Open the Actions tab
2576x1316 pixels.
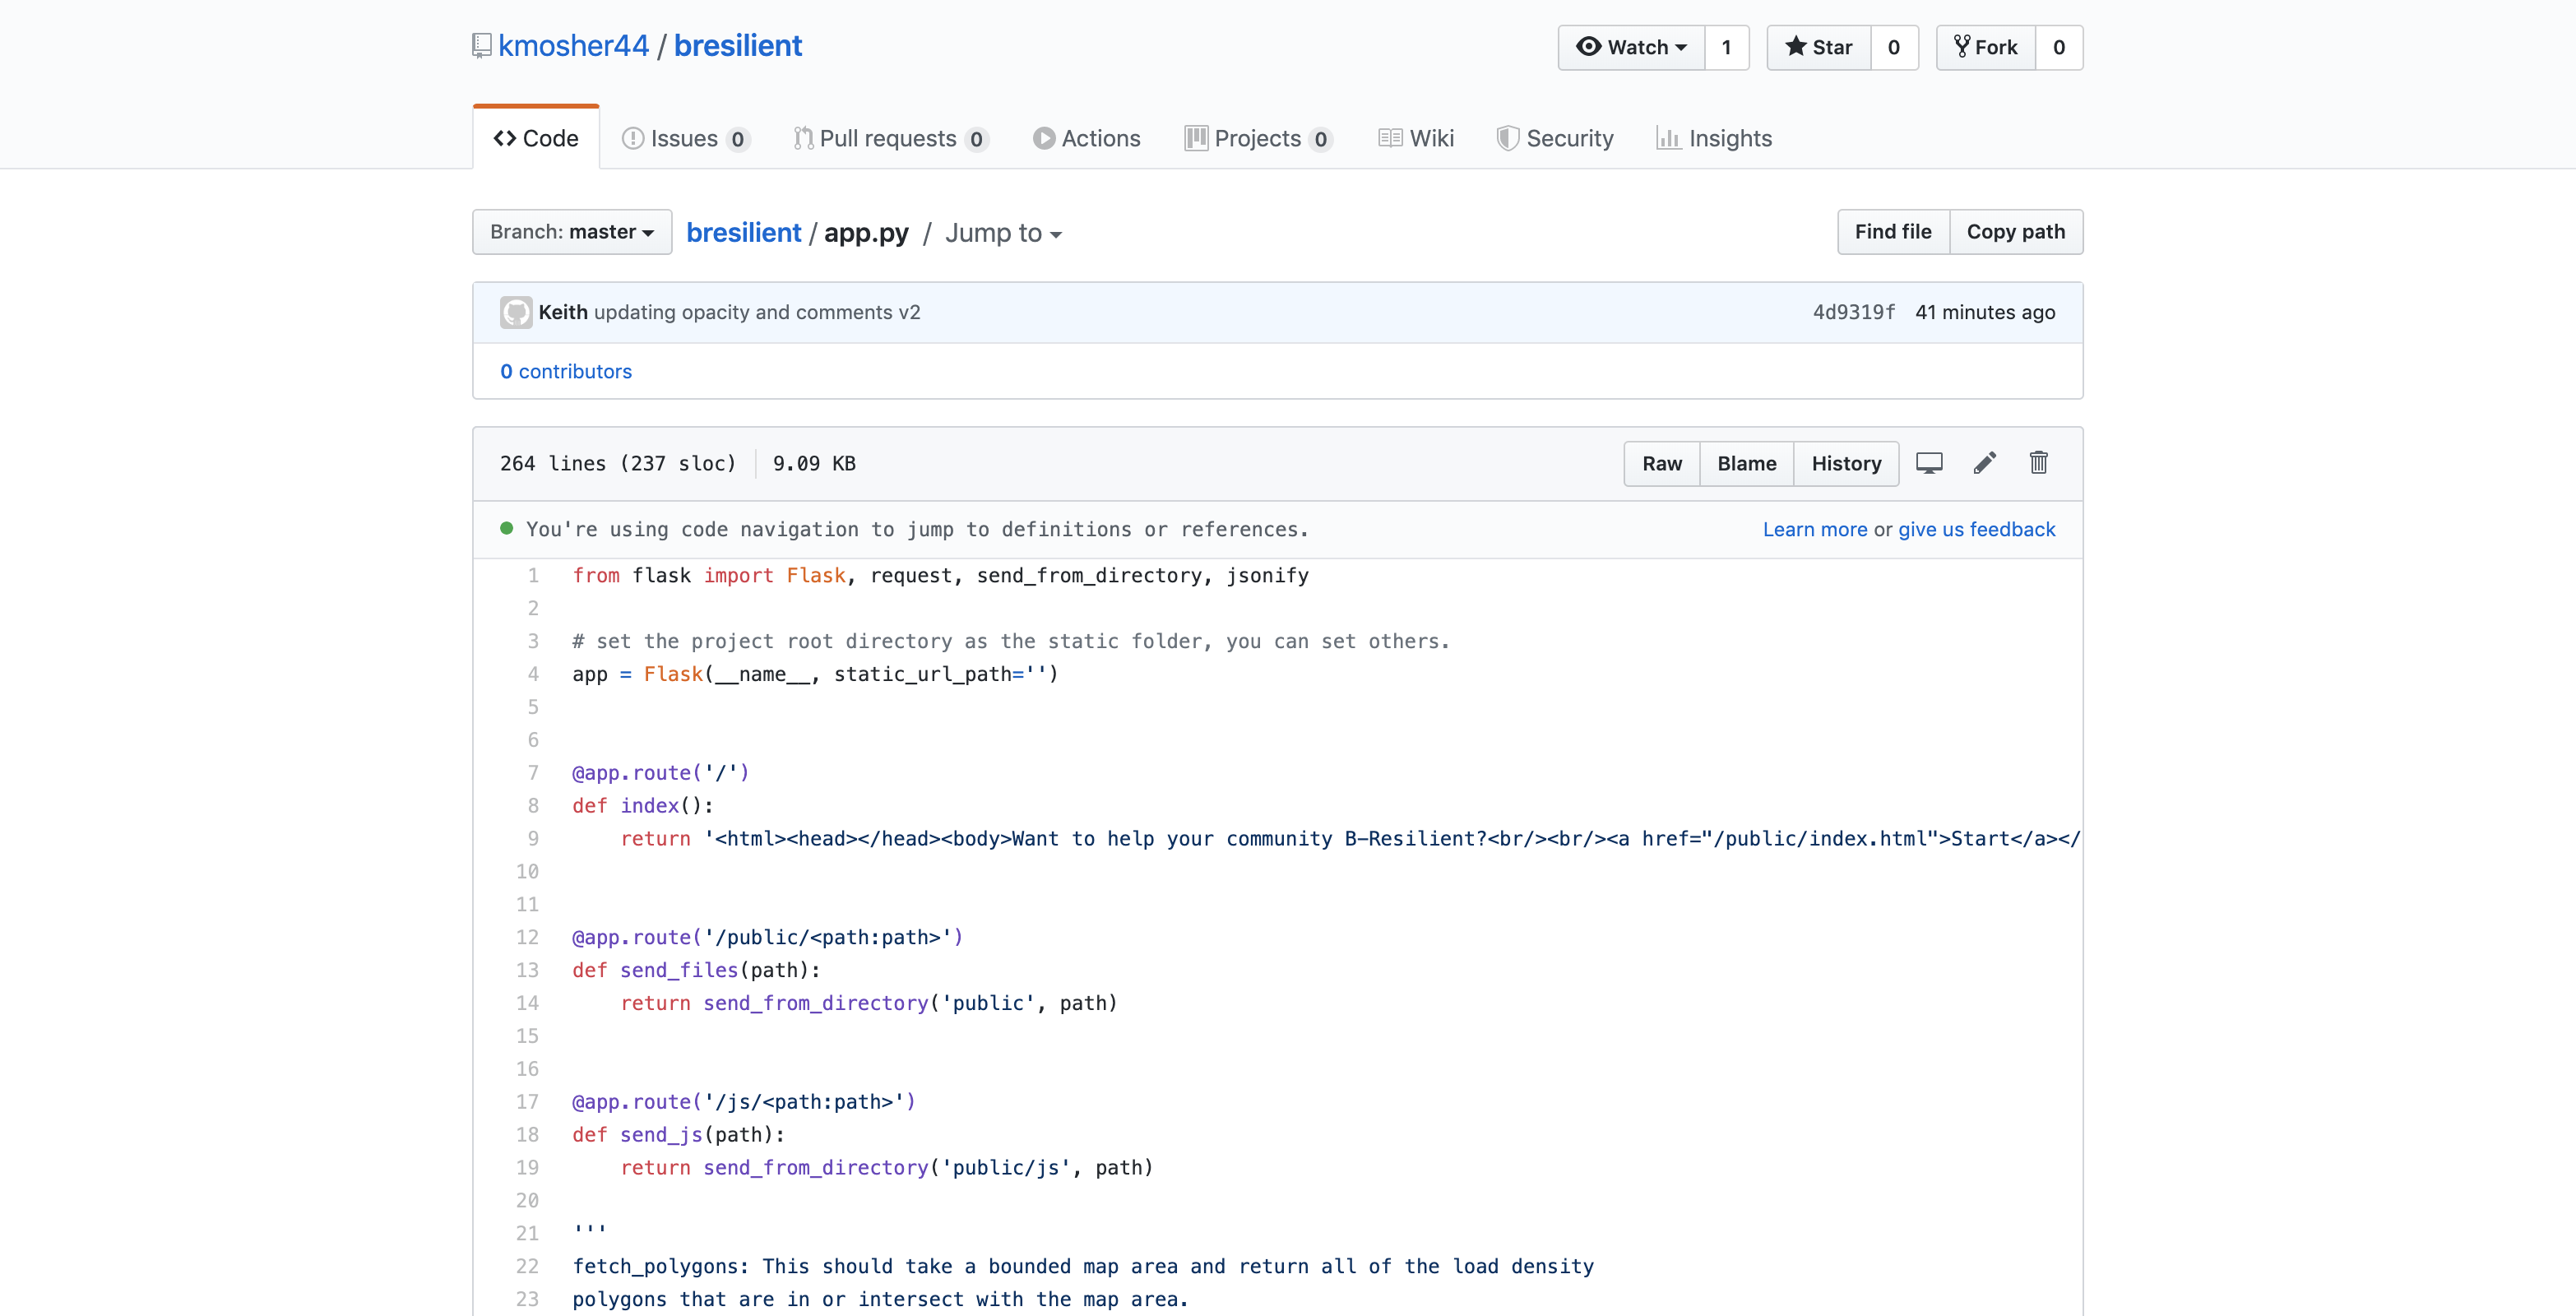point(1087,138)
